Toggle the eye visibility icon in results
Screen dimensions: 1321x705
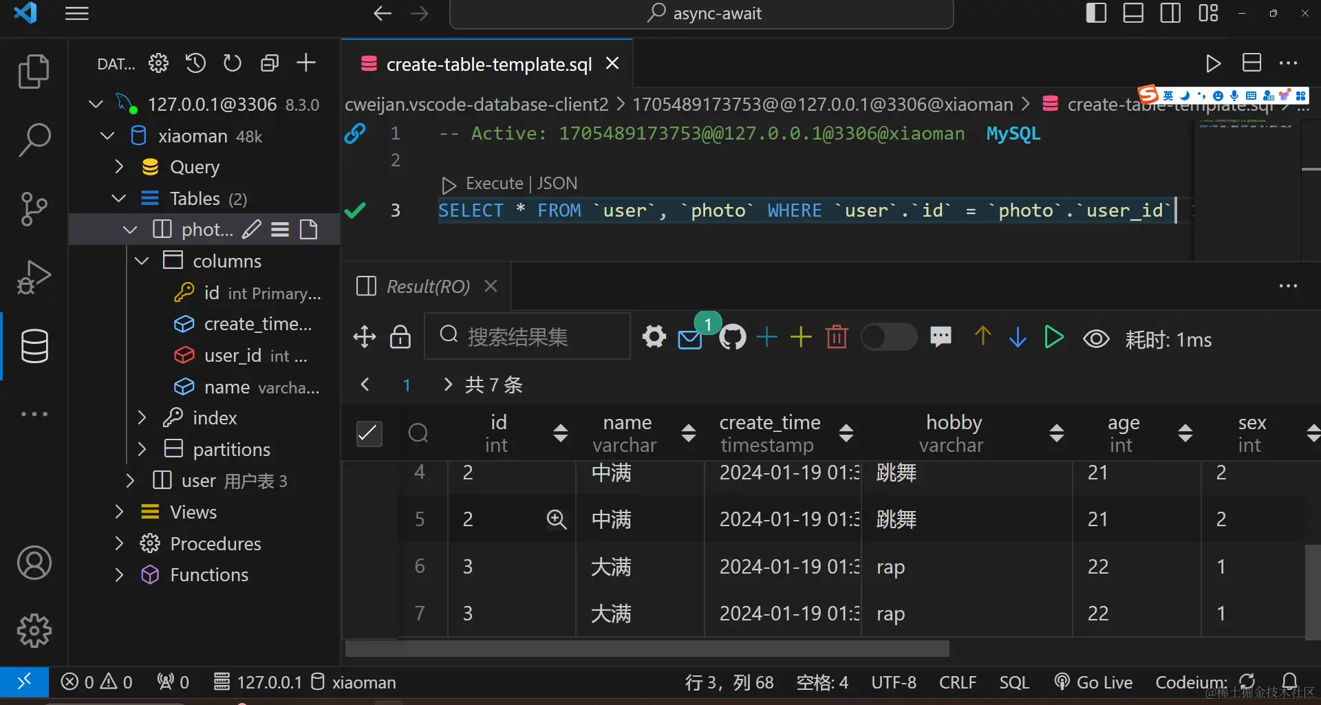[1097, 338]
